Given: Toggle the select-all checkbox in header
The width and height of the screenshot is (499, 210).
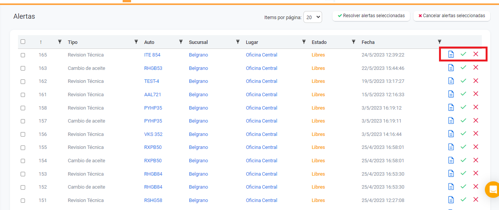Looking at the screenshot, I should pos(23,42).
